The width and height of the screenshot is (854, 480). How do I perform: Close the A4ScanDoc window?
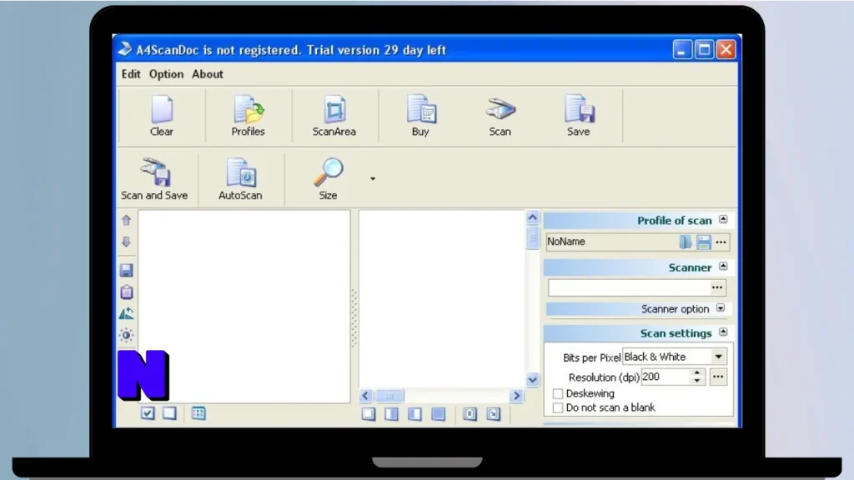pyautogui.click(x=726, y=50)
